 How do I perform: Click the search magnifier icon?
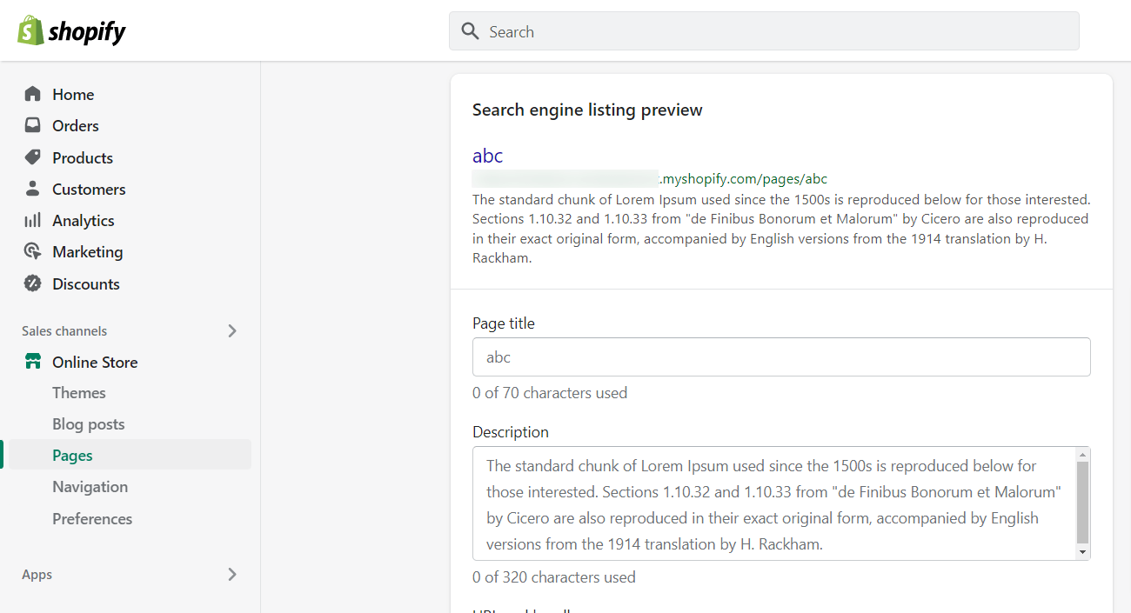point(470,31)
